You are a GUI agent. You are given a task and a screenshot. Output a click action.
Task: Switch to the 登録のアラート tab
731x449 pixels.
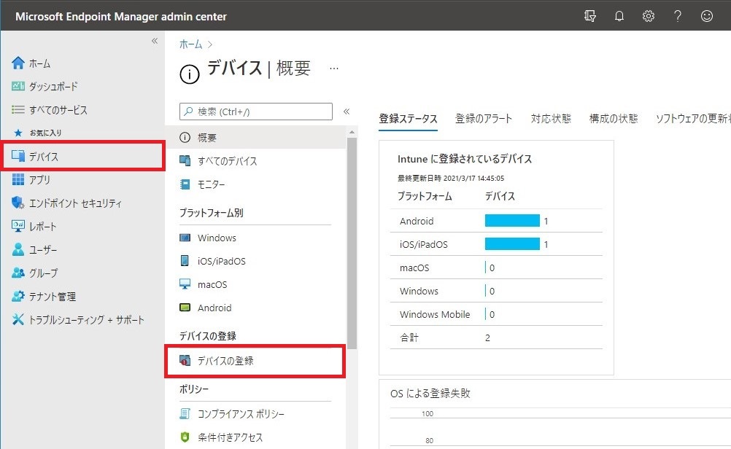click(x=484, y=119)
